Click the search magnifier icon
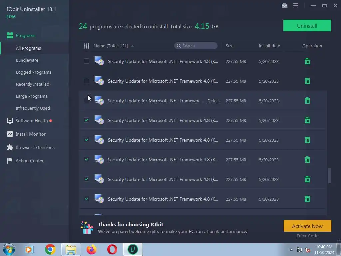This screenshot has width=341, height=256. pos(179,46)
